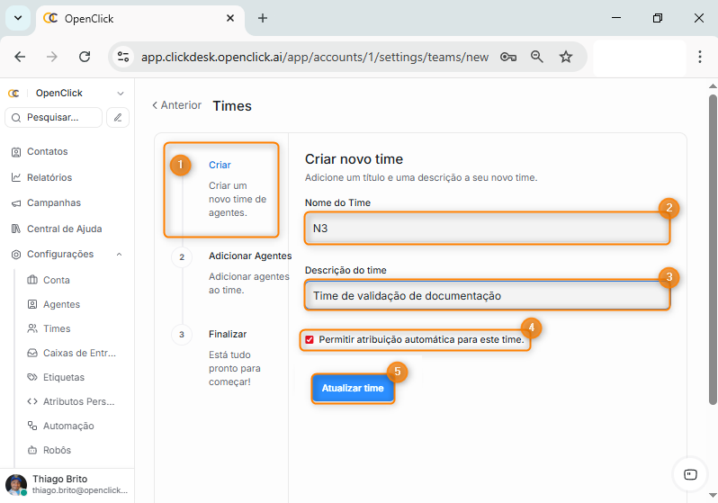Bookmark this page with the star icon
This screenshot has width=718, height=503.
pos(566,57)
